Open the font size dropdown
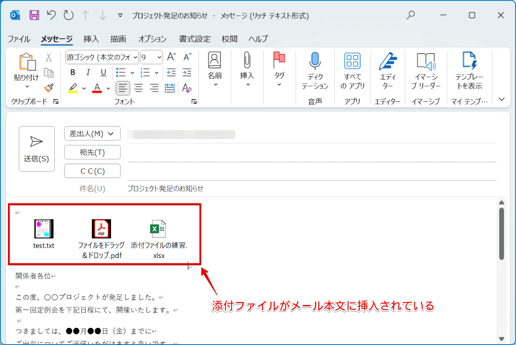This screenshot has height=345, width=516. pos(159,57)
